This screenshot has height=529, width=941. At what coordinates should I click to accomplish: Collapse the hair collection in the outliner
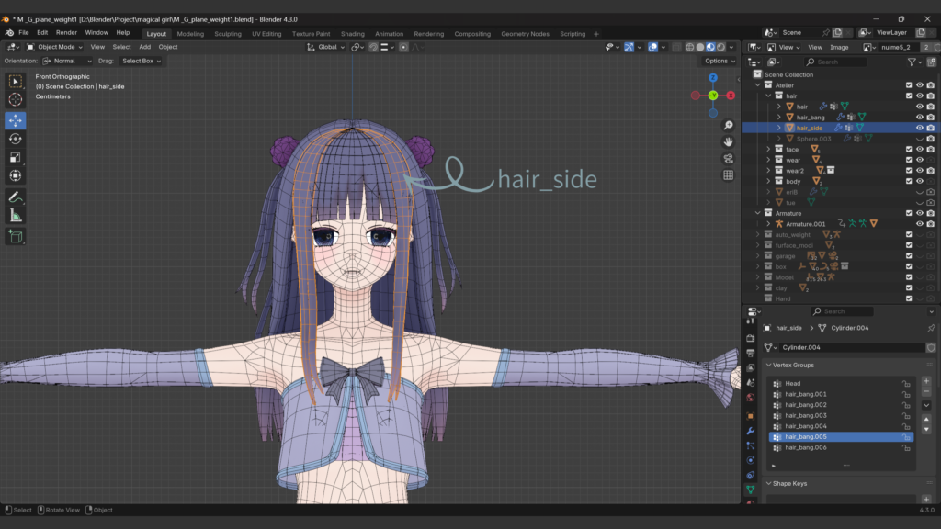click(x=767, y=96)
